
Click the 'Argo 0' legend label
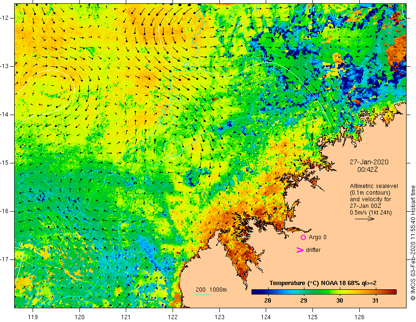(318, 237)
